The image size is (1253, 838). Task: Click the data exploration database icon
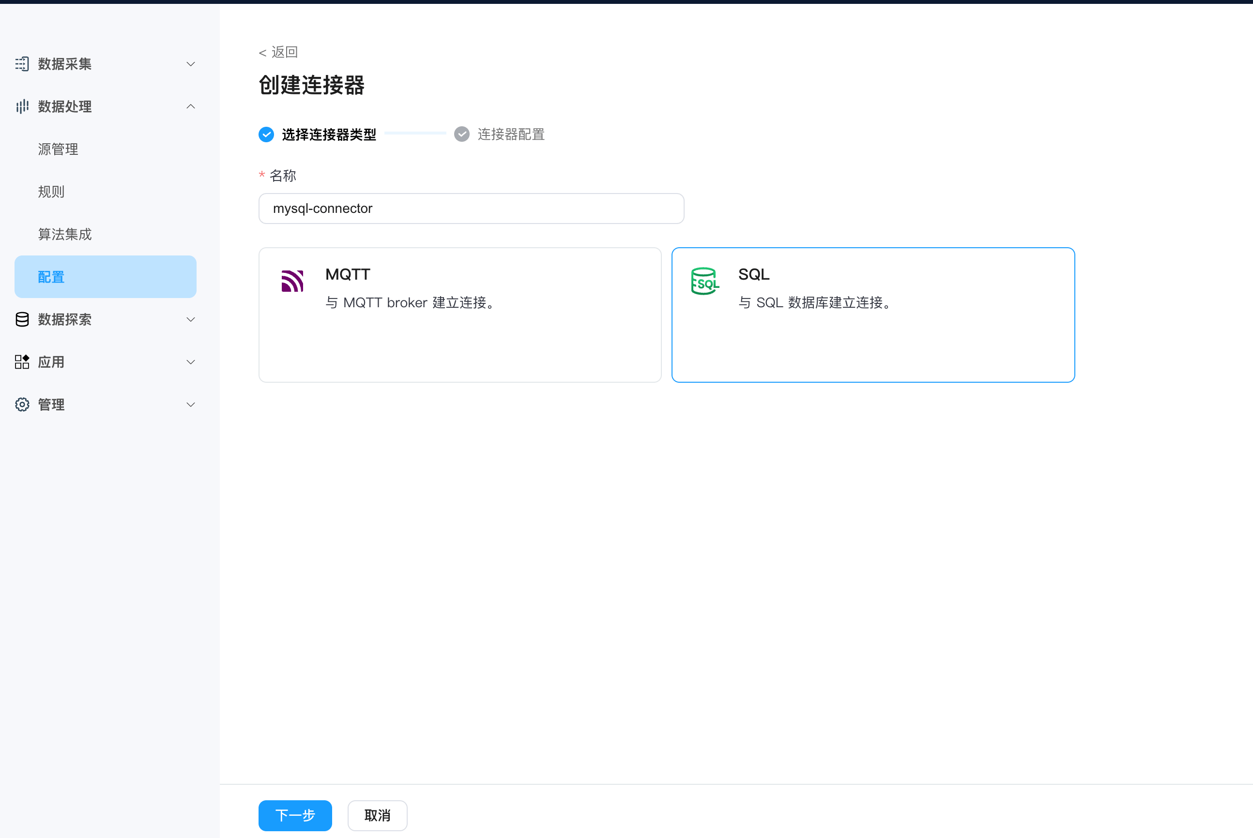click(22, 320)
